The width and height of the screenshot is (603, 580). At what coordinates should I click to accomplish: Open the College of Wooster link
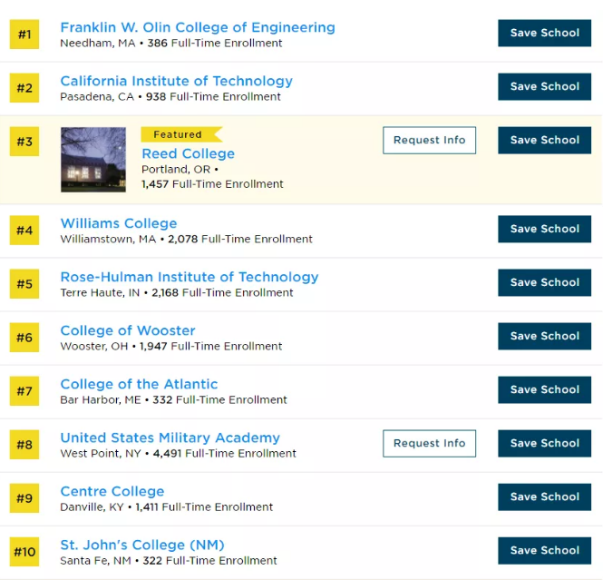click(128, 330)
